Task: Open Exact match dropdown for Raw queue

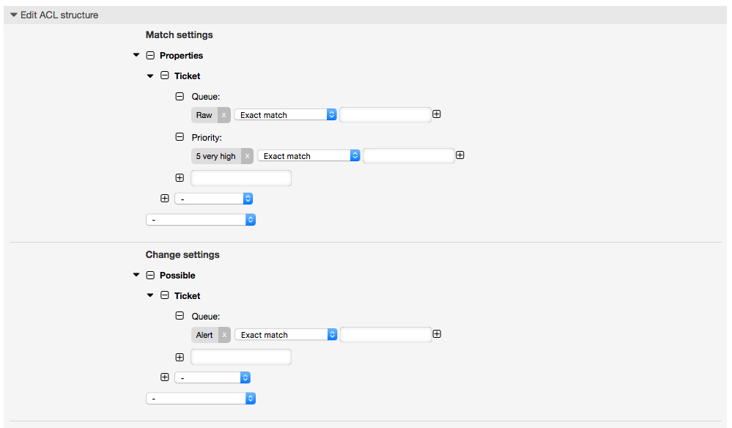Action: coord(285,115)
